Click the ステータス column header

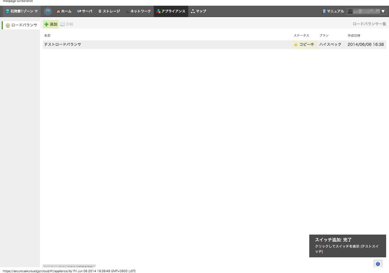301,36
